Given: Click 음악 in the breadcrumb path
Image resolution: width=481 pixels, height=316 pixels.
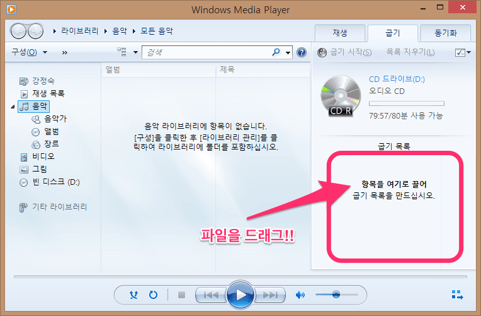Looking at the screenshot, I should coord(120,31).
